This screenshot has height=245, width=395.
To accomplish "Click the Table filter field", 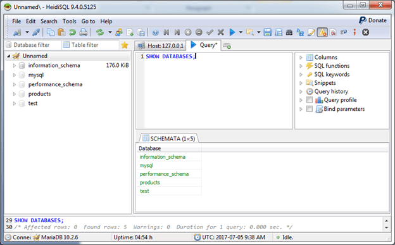I will coord(91,45).
